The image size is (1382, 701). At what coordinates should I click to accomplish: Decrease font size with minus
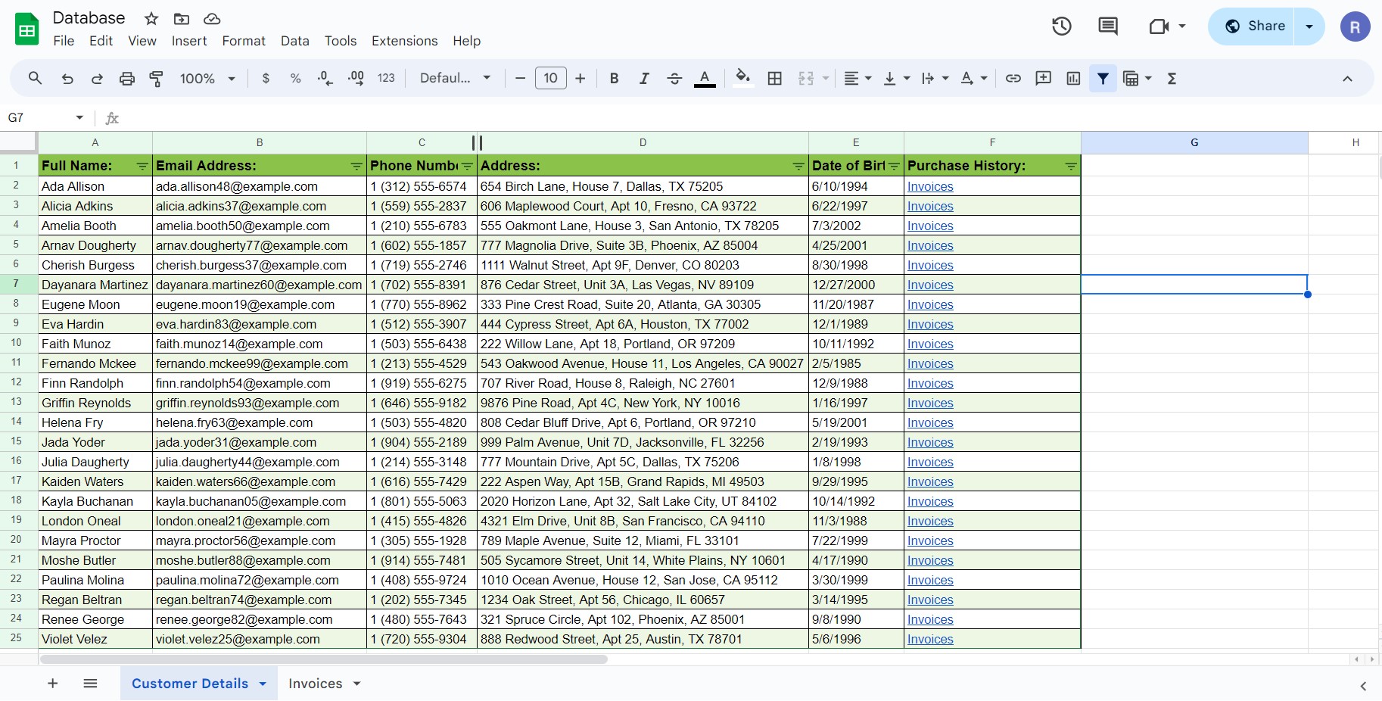[x=520, y=78]
